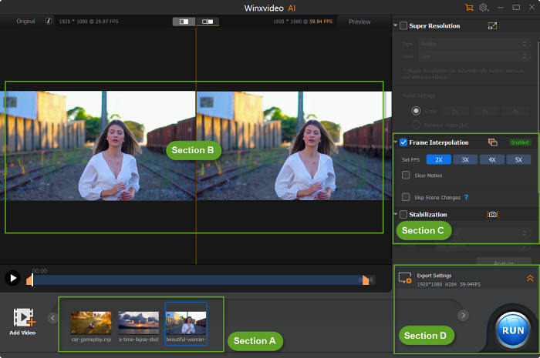540x358 pixels.
Task: Select the beautiful-woman video thumbnail
Action: (x=186, y=323)
